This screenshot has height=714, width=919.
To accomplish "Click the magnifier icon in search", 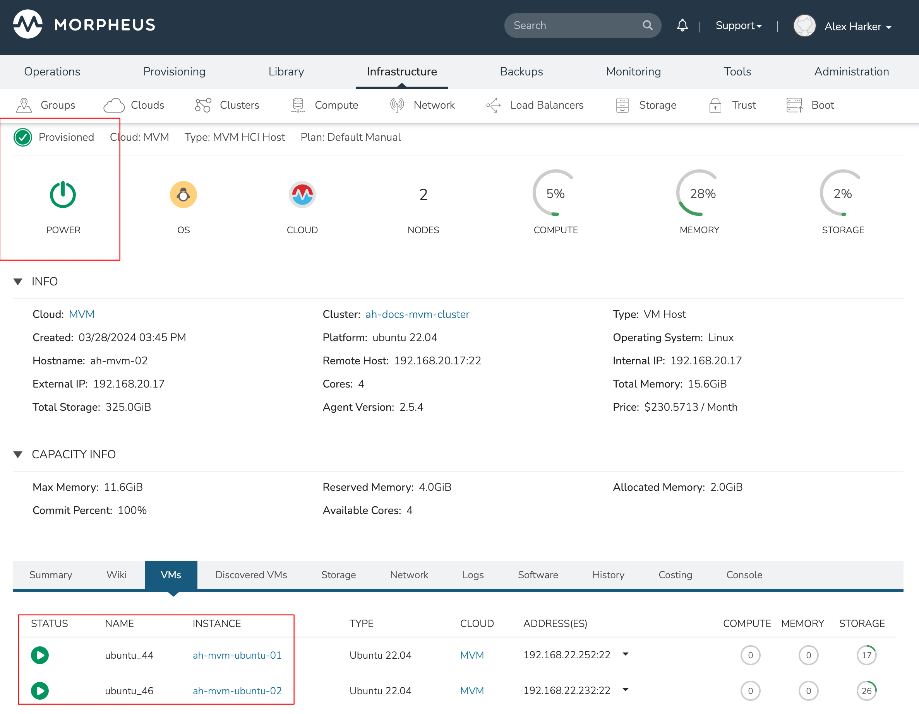I will [x=647, y=26].
